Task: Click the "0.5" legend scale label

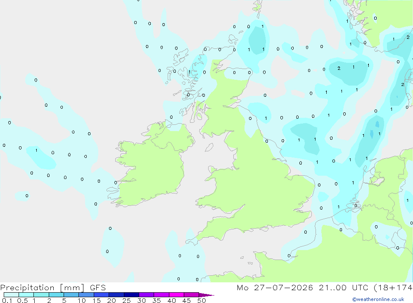Action: tap(22, 301)
